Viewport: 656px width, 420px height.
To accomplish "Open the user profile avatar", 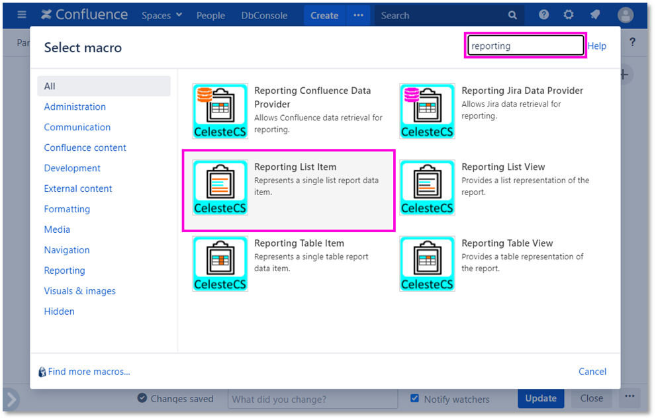I will pyautogui.click(x=626, y=15).
